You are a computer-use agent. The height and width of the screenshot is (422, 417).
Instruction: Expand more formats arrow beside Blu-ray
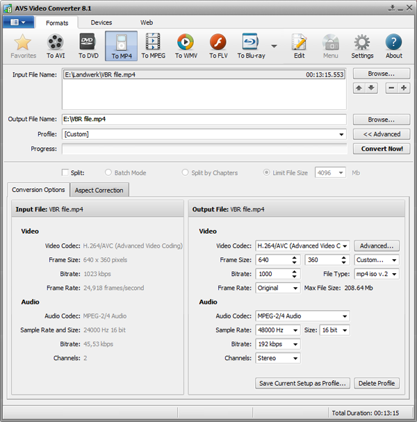point(274,47)
